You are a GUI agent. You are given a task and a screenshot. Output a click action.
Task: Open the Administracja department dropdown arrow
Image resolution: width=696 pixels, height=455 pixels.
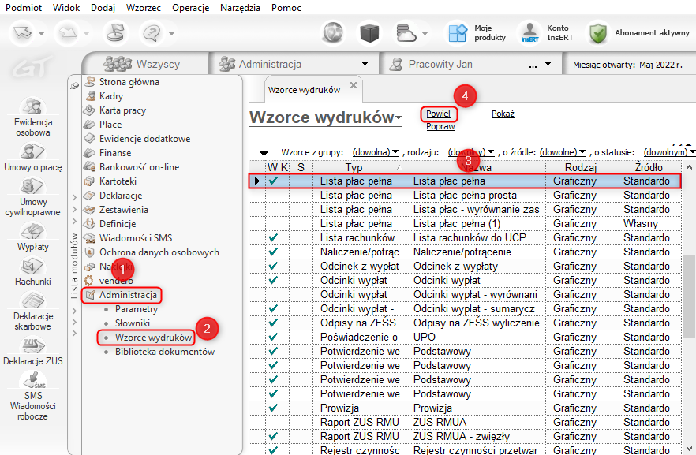365,64
